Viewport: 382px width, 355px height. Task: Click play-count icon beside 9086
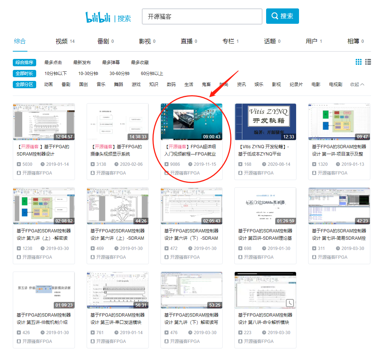166,164
